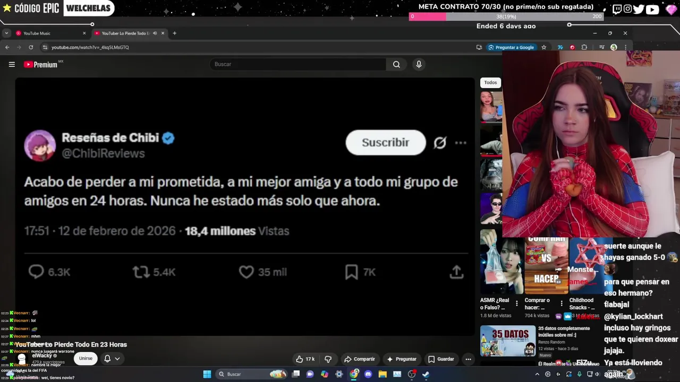Bookmark this page with the star

coord(543,47)
